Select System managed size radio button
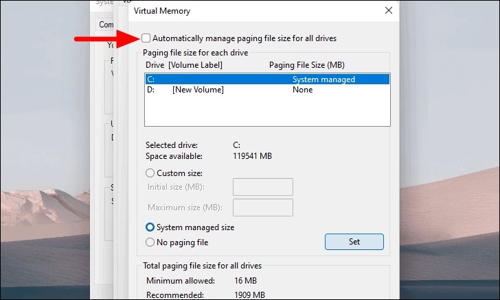The image size is (500, 300). tap(150, 227)
